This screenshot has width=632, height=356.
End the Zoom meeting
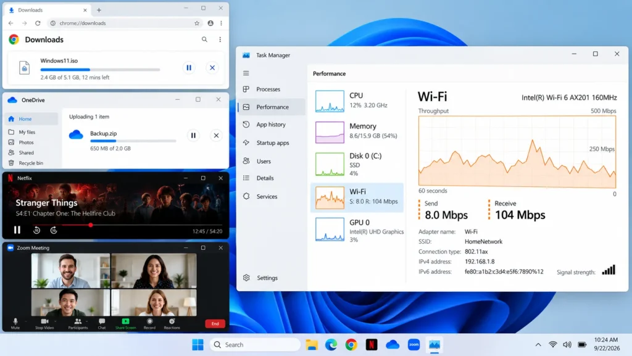point(215,323)
